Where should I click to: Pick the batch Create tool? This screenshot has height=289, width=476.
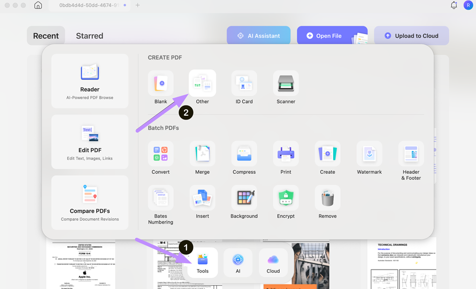[328, 154]
